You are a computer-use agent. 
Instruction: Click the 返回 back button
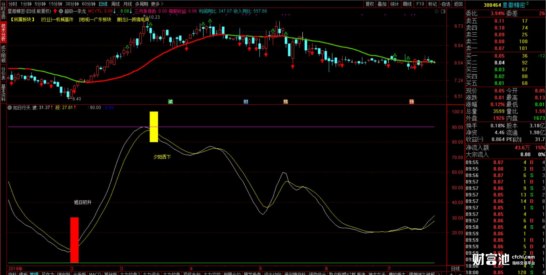(458, 4)
